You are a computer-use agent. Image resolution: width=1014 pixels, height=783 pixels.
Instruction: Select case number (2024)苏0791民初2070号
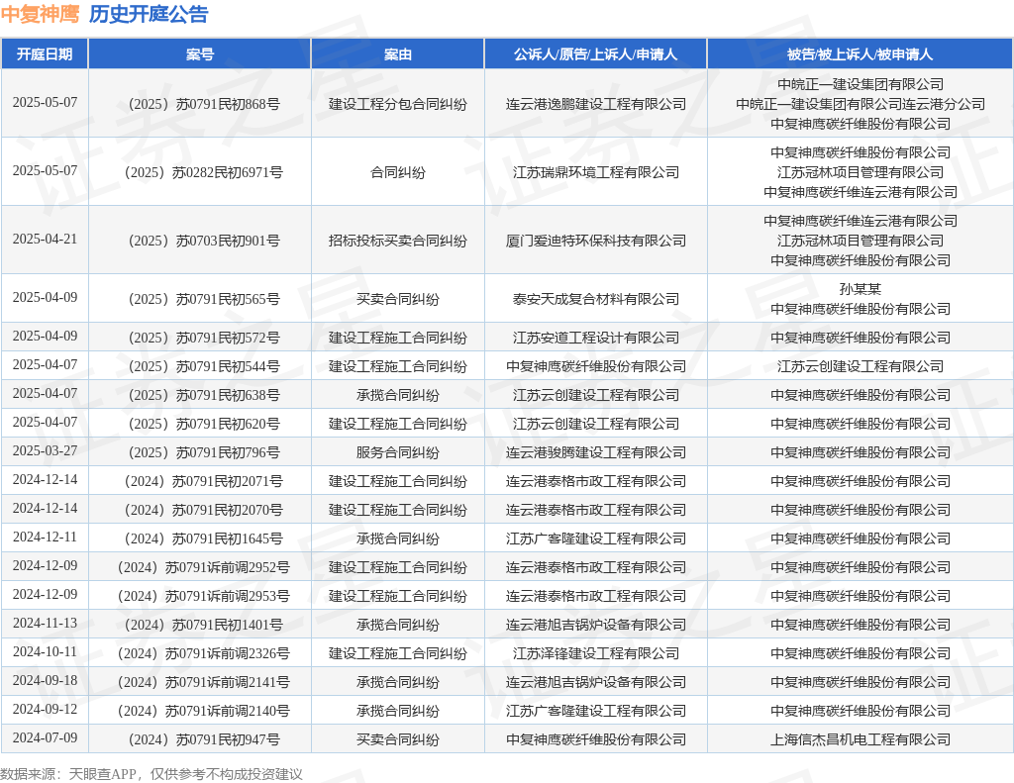click(x=204, y=510)
